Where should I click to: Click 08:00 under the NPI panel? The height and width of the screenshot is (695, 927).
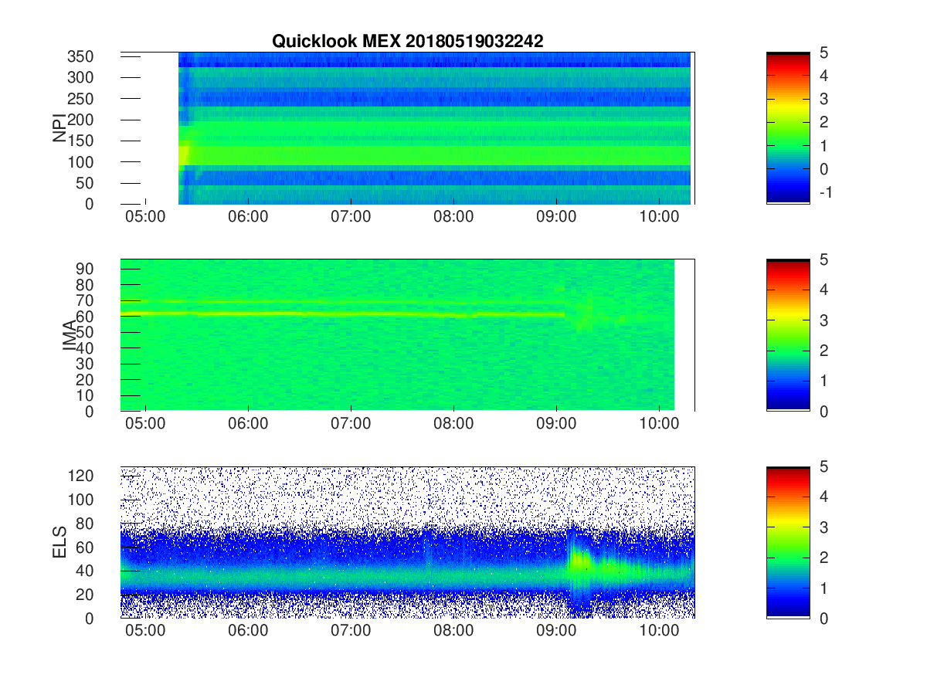(453, 217)
